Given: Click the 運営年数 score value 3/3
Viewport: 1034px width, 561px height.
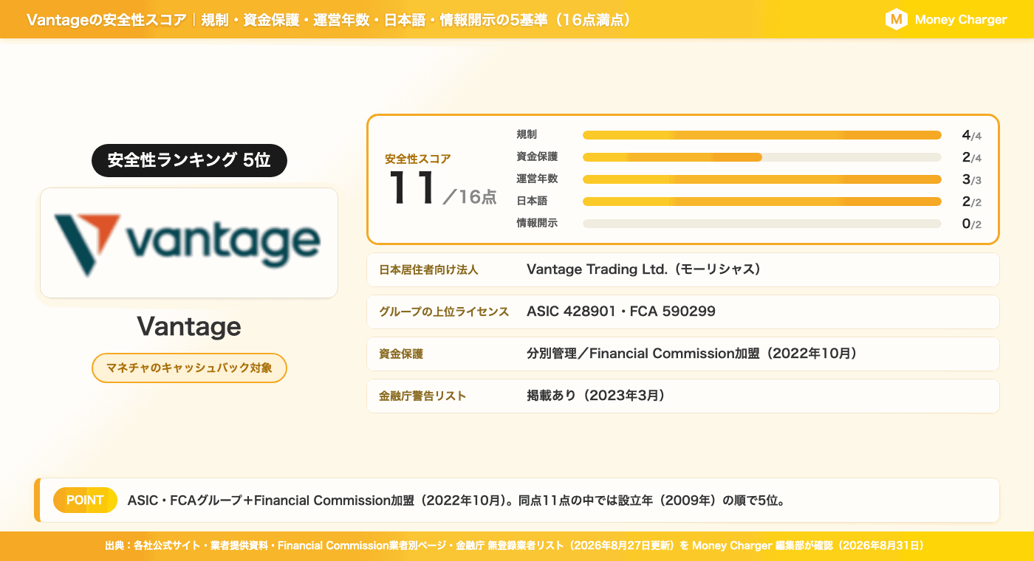Looking at the screenshot, I should (x=971, y=179).
